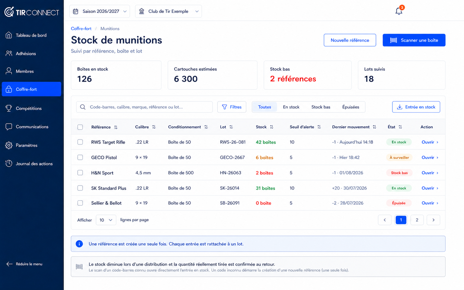Select the Toutes filter tab
Image resolution: width=464 pixels, height=290 pixels.
[264, 107]
